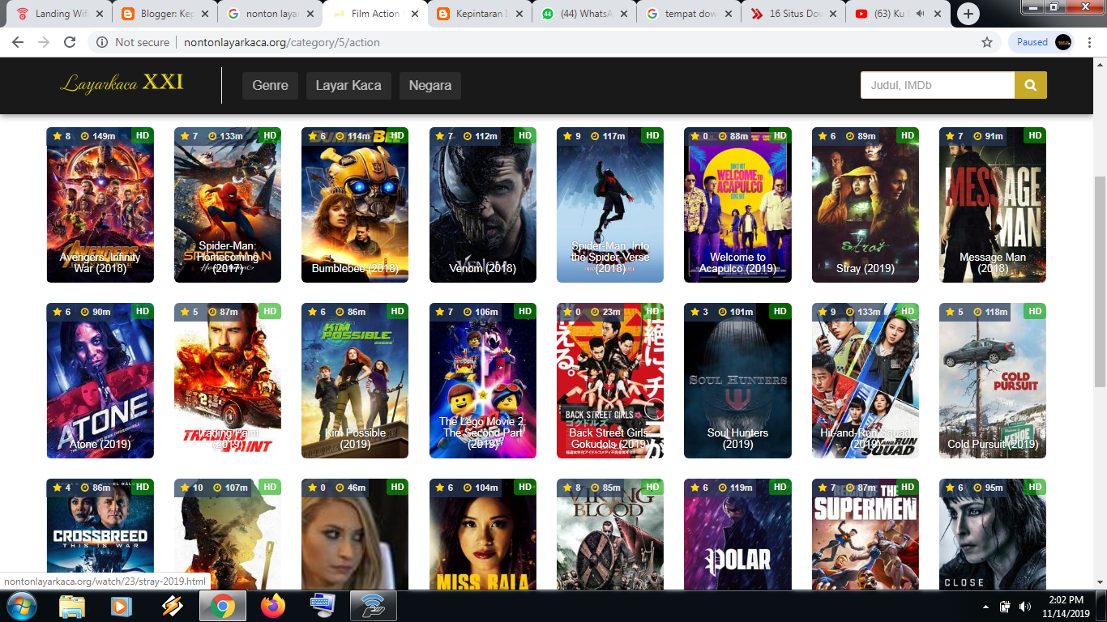Click the Layarkaca XXI logo
Image resolution: width=1107 pixels, height=622 pixels.
click(122, 83)
